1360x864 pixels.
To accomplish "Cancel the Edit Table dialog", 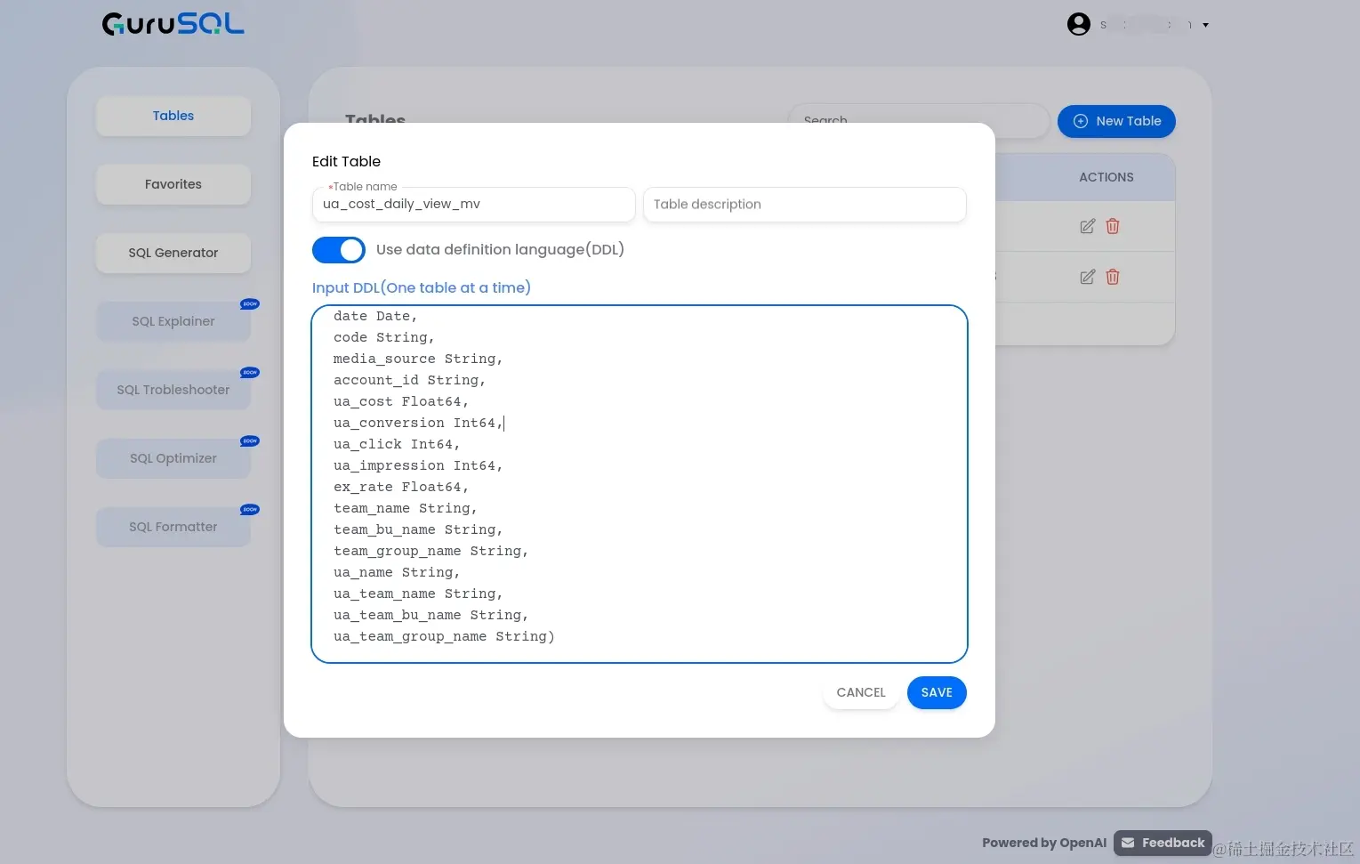I will 860,692.
